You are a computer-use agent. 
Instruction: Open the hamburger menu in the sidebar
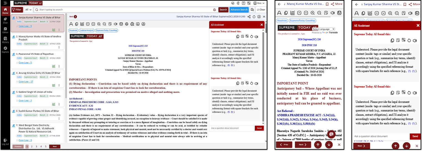tap(5, 3)
